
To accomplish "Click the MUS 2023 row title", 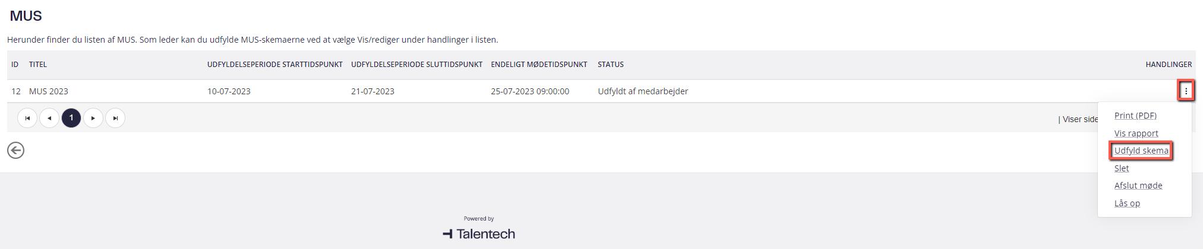I will (x=49, y=91).
